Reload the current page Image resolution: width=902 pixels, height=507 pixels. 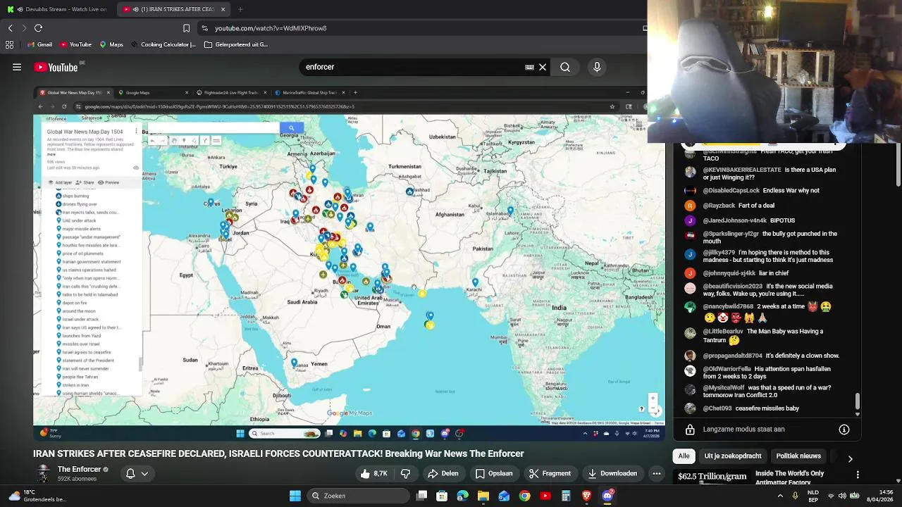(38, 28)
